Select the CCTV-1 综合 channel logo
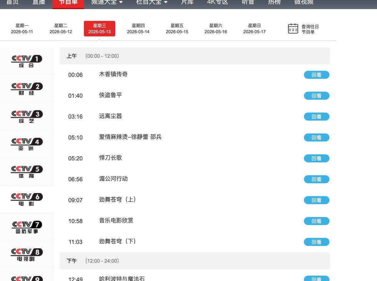The width and height of the screenshot is (377, 281). click(x=26, y=61)
